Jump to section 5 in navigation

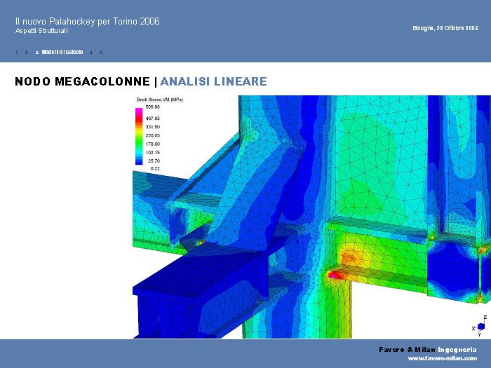101,53
